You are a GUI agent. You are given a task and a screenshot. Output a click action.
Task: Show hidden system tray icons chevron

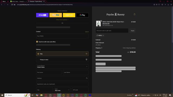point(153,95)
